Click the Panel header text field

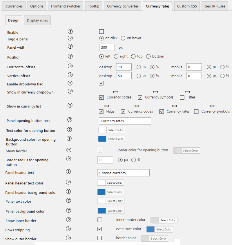(x=124, y=173)
